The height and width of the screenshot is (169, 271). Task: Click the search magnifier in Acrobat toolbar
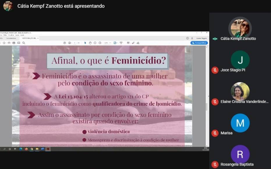[24, 43]
